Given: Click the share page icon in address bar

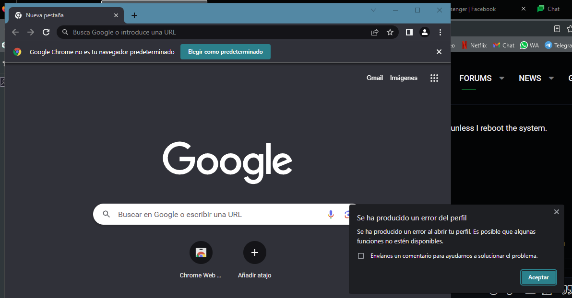Looking at the screenshot, I should click(375, 32).
